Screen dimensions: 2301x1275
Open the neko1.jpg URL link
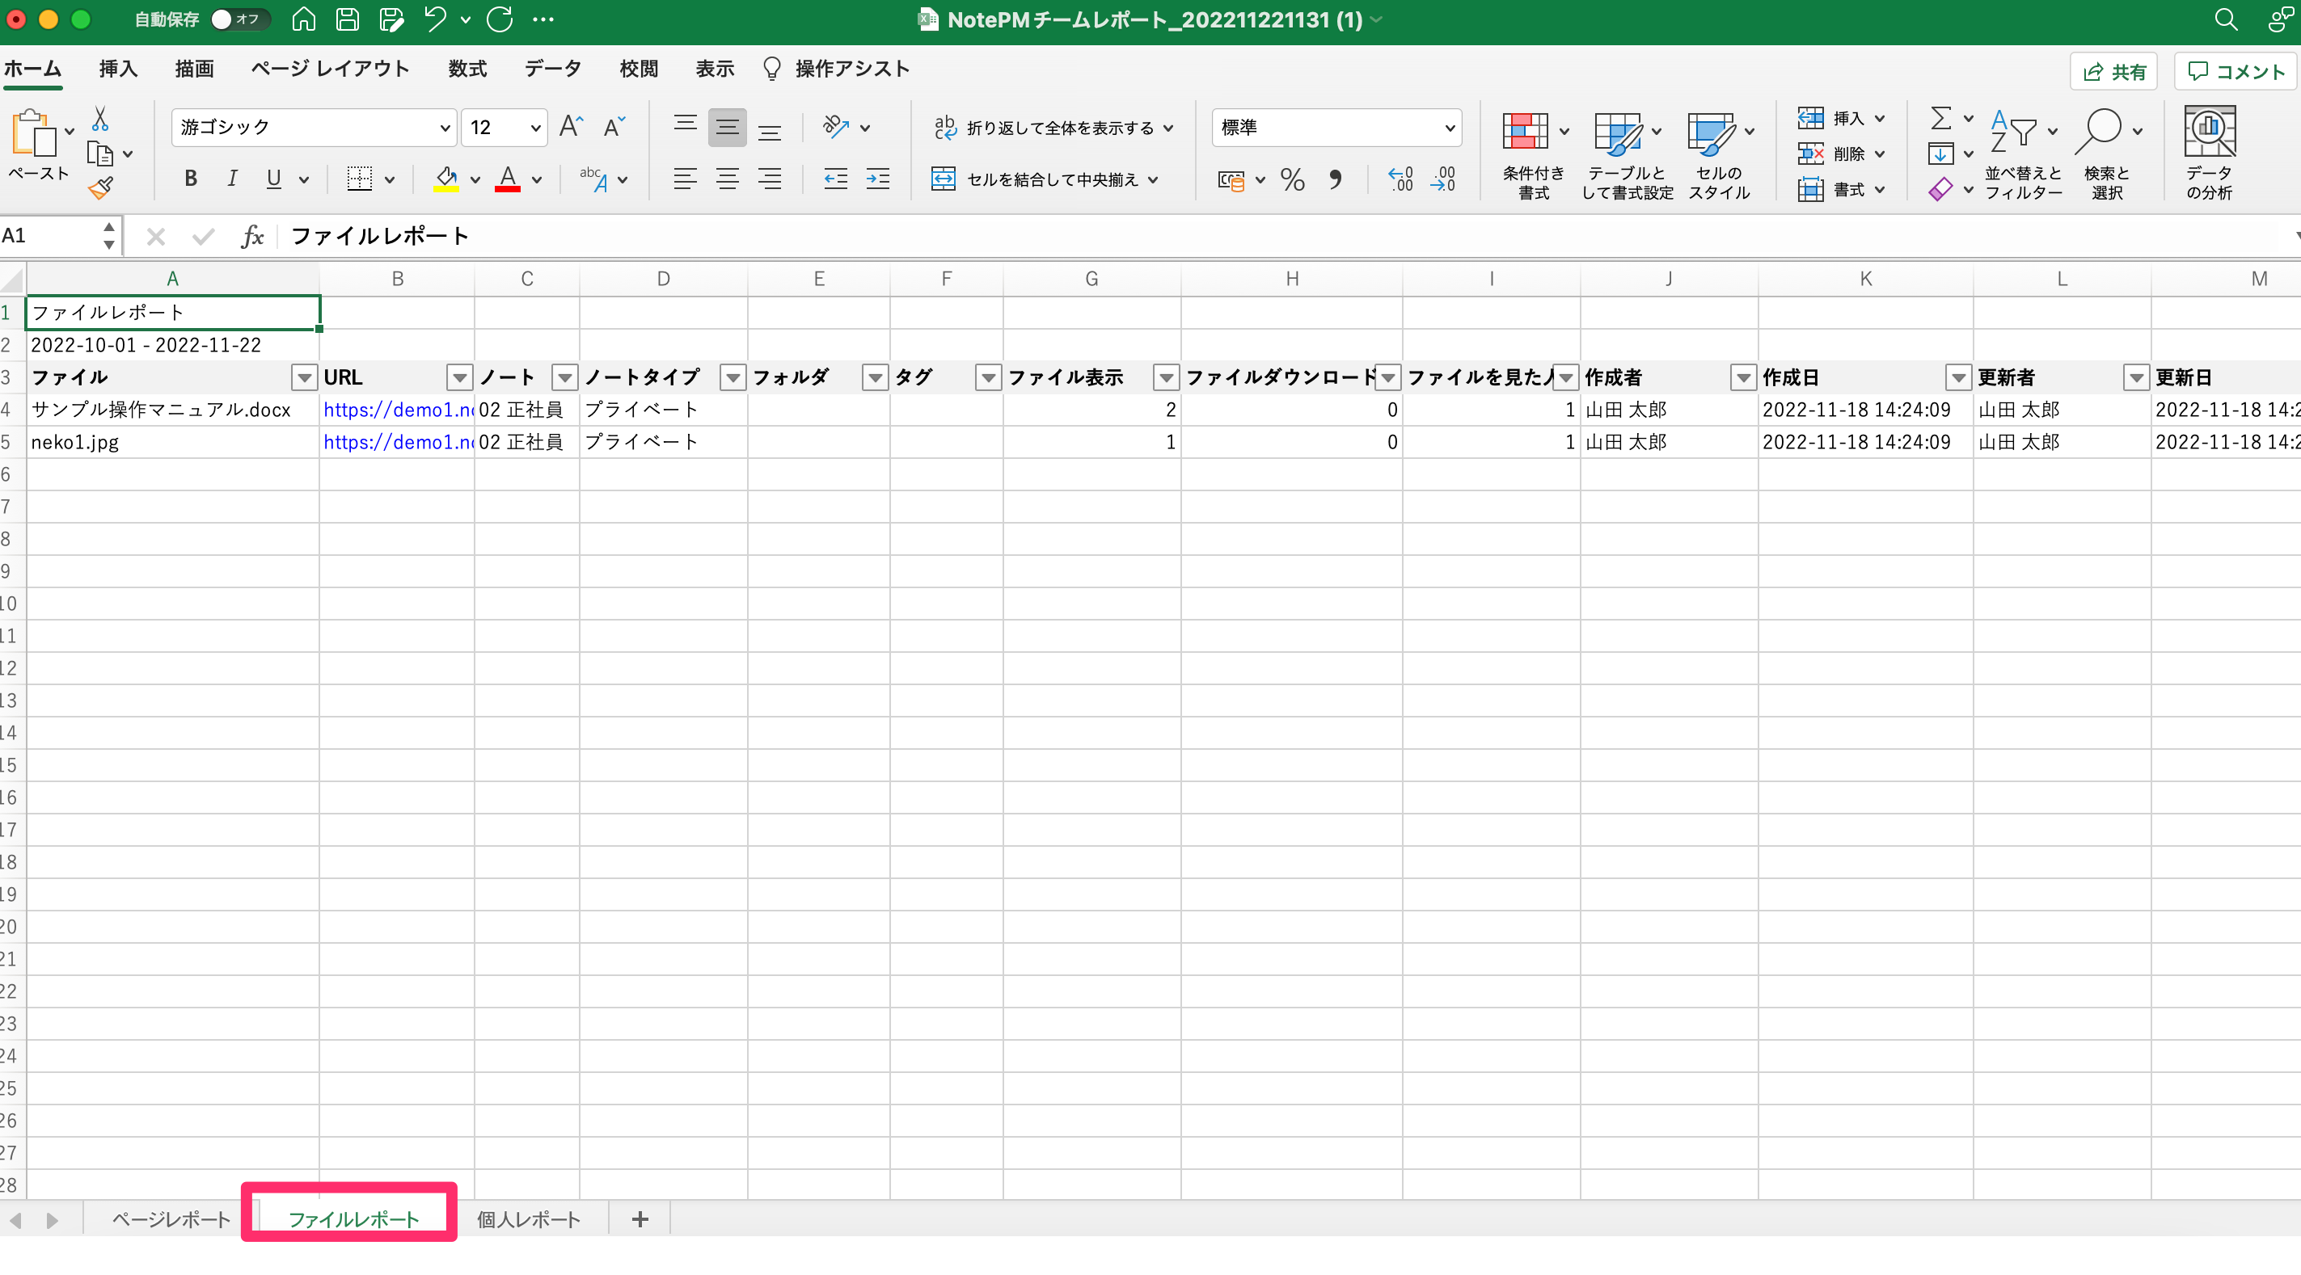(397, 442)
